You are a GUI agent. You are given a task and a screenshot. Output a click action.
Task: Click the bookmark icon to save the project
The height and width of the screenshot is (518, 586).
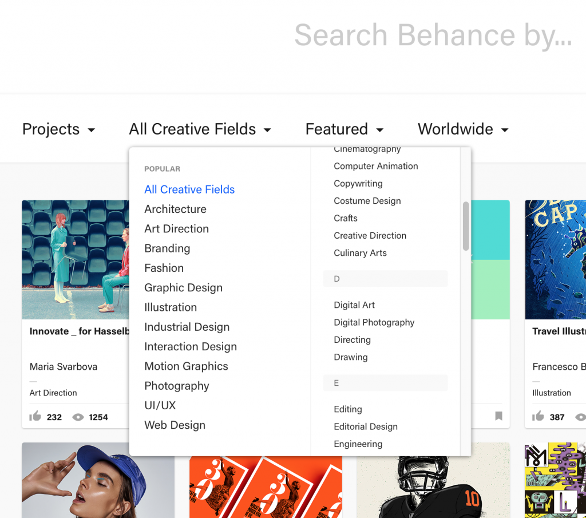click(498, 417)
